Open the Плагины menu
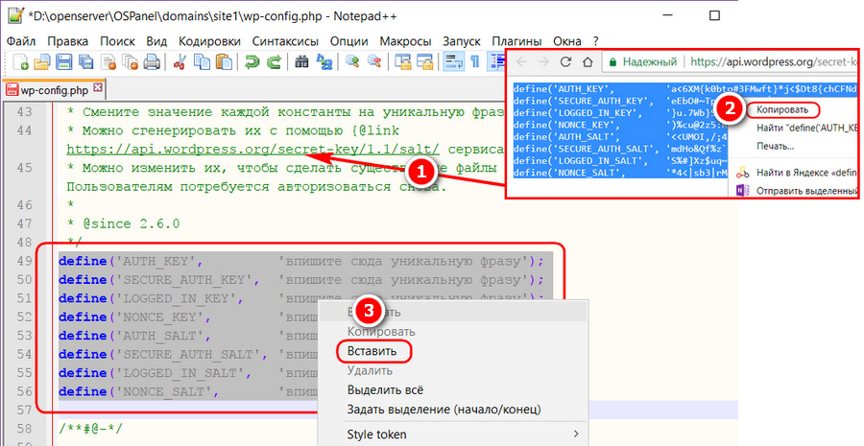Image resolution: width=864 pixels, height=446 pixels. (x=516, y=41)
